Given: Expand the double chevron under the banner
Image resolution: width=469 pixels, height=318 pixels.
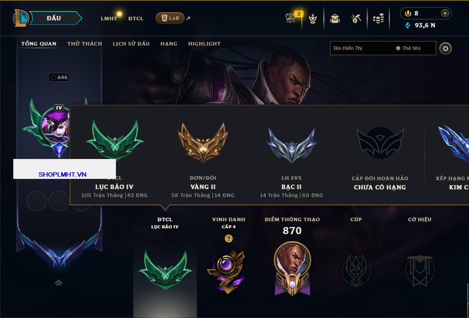Looking at the screenshot, I should pos(58,283).
